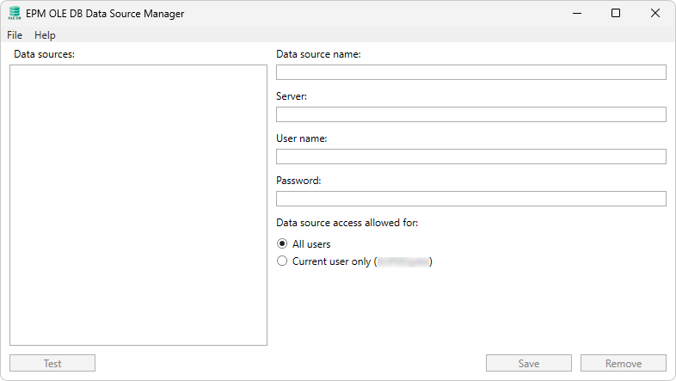Click the Data source name field
The image size is (676, 381).
click(470, 72)
